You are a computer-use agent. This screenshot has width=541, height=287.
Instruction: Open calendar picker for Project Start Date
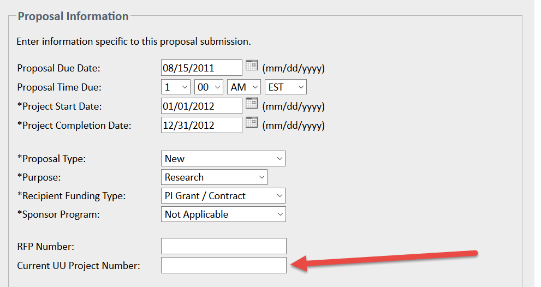tap(251, 104)
